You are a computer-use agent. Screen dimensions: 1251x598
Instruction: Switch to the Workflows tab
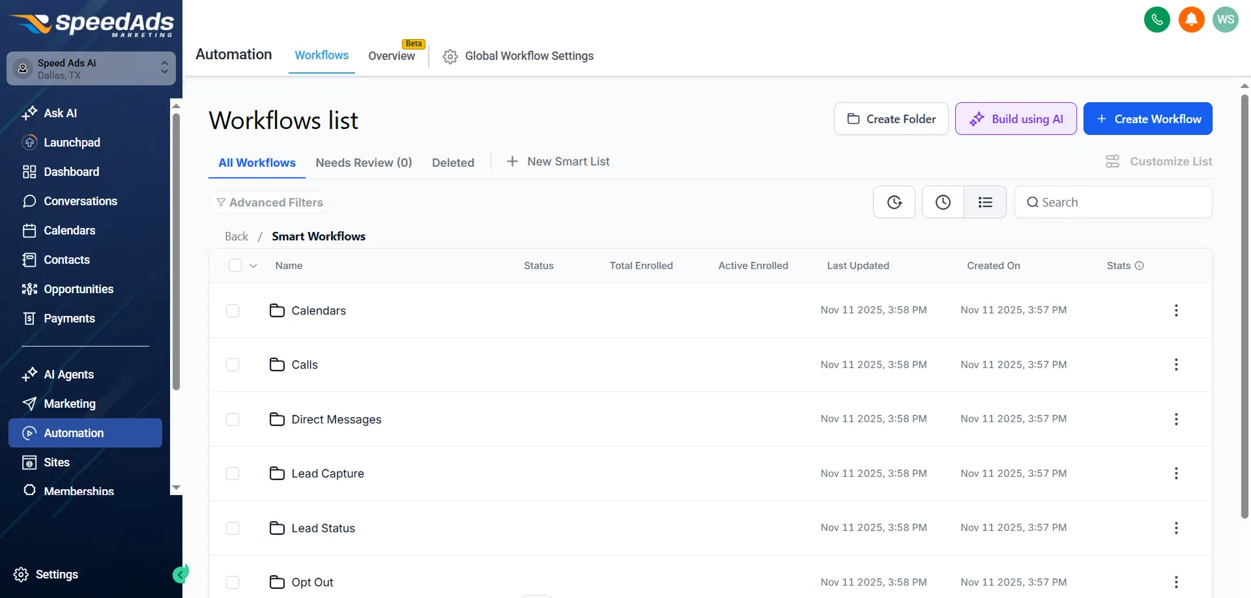point(322,55)
